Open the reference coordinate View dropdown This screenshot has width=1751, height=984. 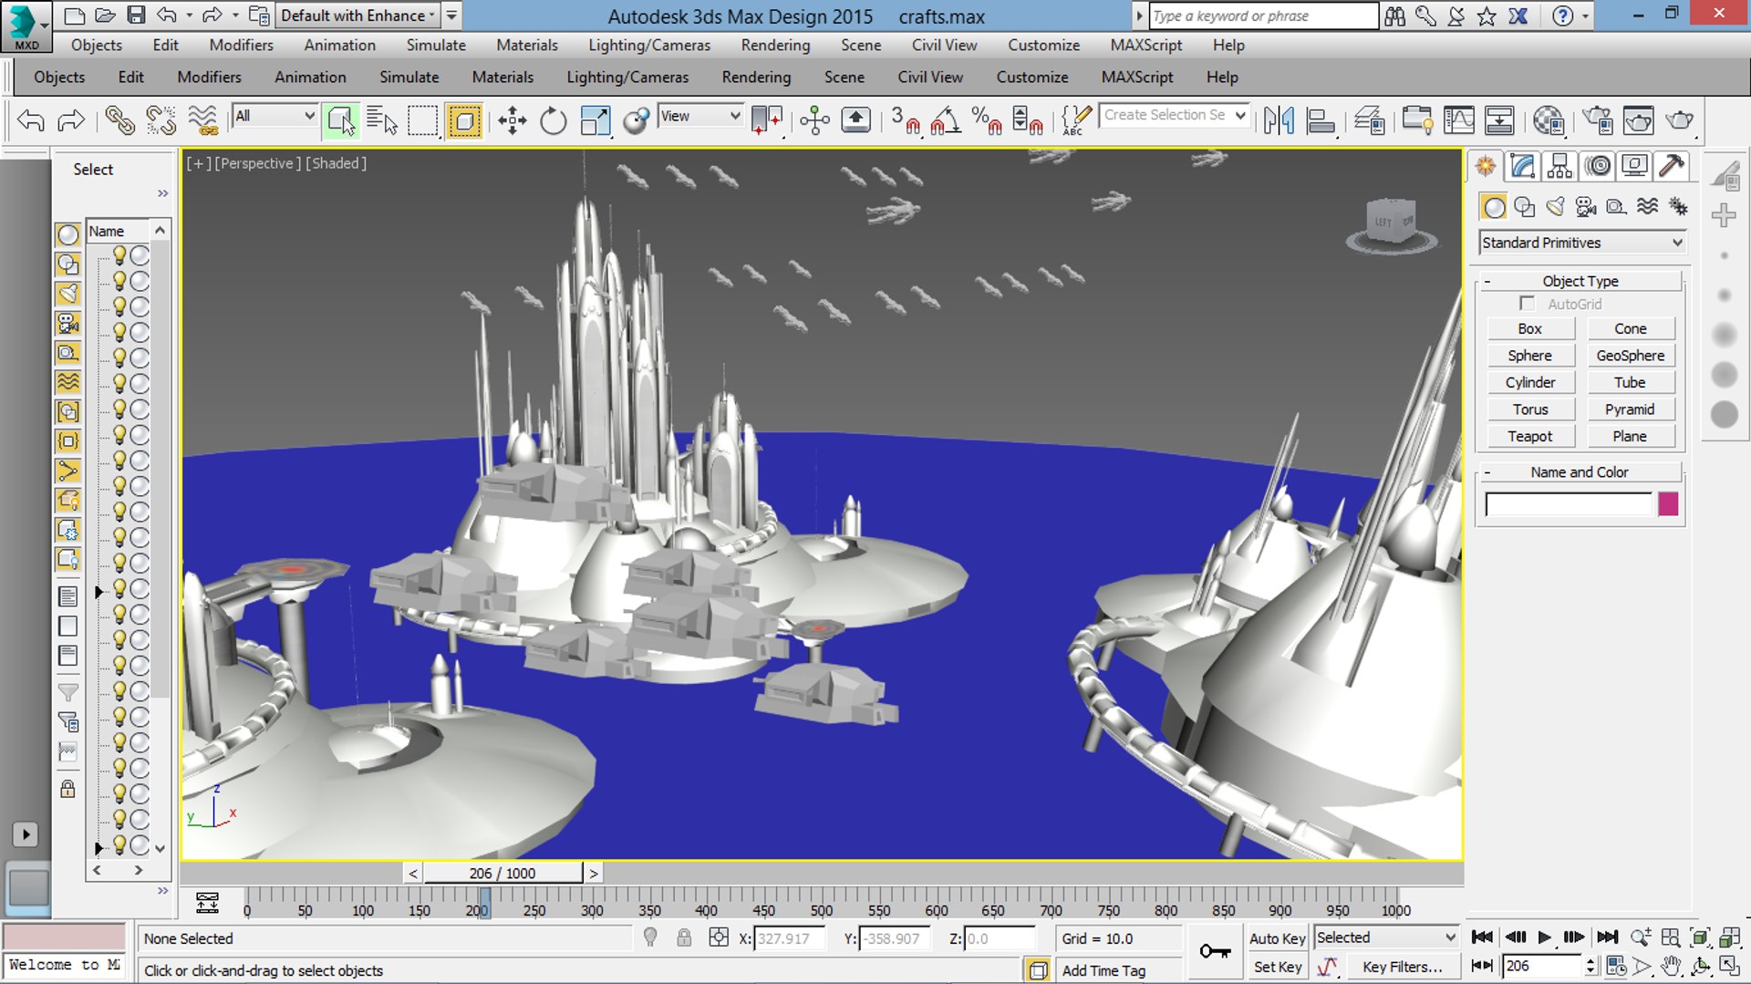699,116
